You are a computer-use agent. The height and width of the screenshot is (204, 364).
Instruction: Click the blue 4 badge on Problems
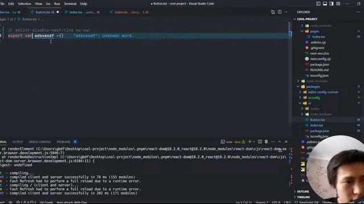(x=75, y=142)
